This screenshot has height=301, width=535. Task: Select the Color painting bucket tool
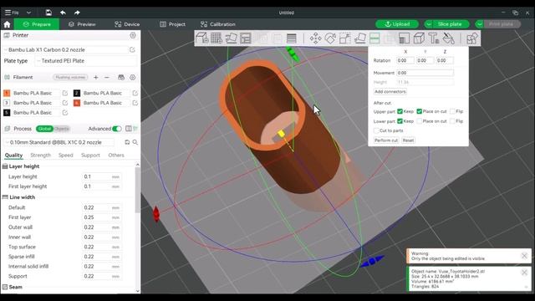449,38
